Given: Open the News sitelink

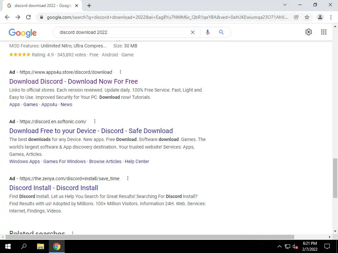Looking at the screenshot, I should point(66,104).
